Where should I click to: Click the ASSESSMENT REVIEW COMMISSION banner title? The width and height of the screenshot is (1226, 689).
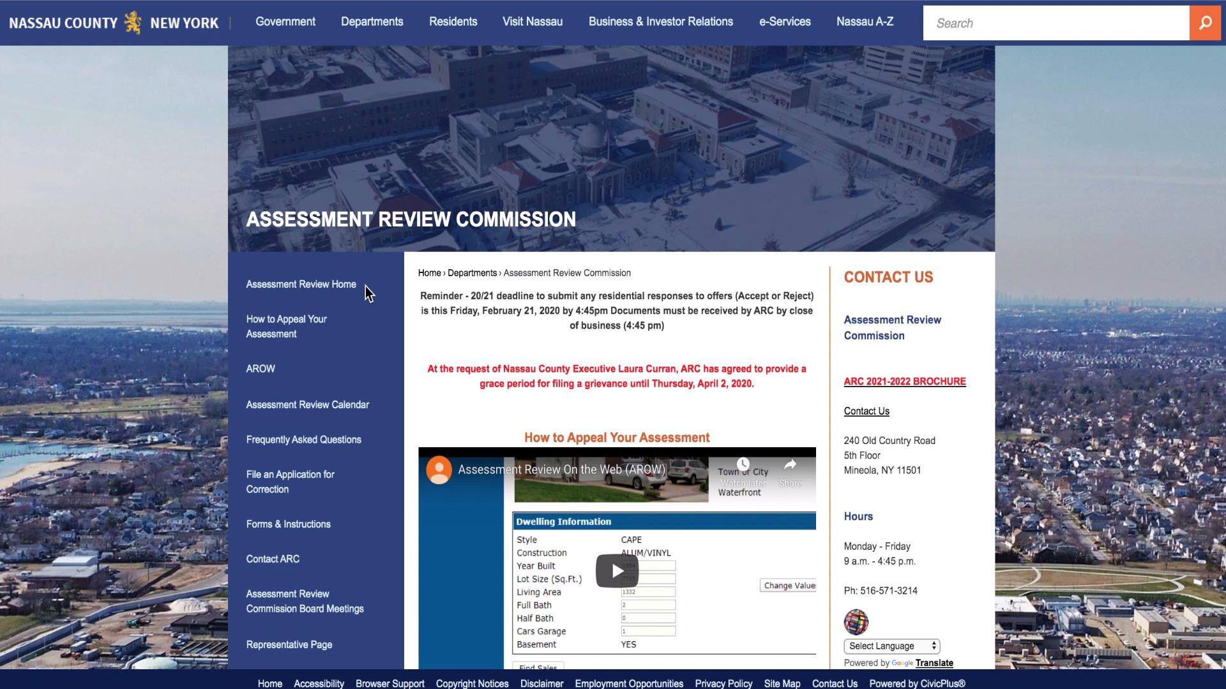click(x=411, y=219)
